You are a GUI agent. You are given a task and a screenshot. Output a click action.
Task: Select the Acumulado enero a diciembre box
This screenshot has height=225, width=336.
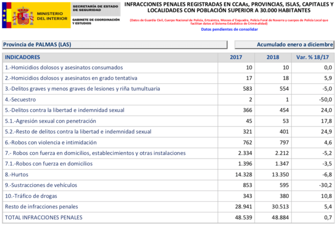(285, 45)
